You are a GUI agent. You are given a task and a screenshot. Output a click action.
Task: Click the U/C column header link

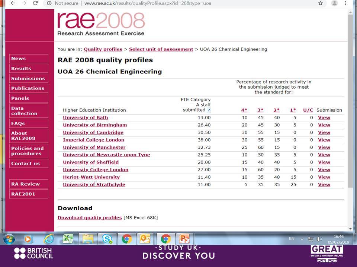coord(308,110)
